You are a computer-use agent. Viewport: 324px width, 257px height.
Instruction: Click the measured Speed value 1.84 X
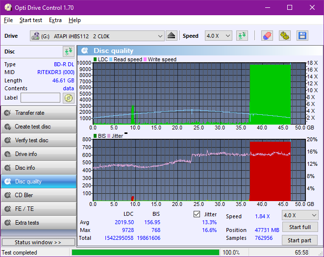pyautogui.click(x=262, y=216)
